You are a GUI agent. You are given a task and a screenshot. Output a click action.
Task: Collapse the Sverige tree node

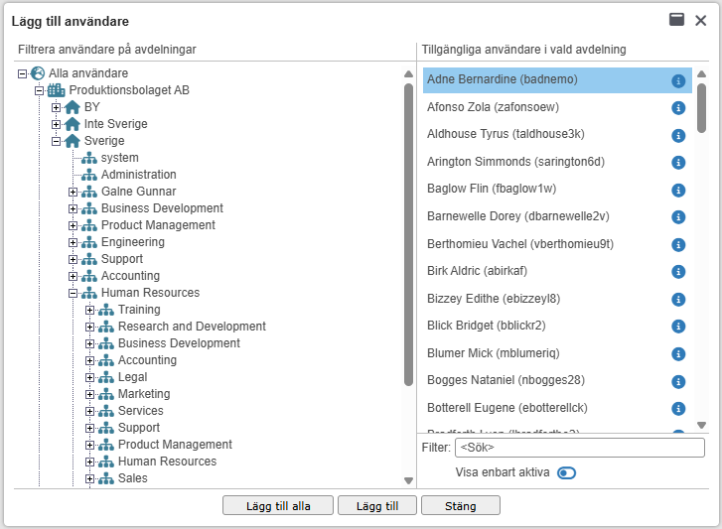(x=57, y=141)
